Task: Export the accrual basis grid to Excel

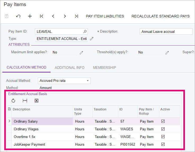Action: pos(37,101)
